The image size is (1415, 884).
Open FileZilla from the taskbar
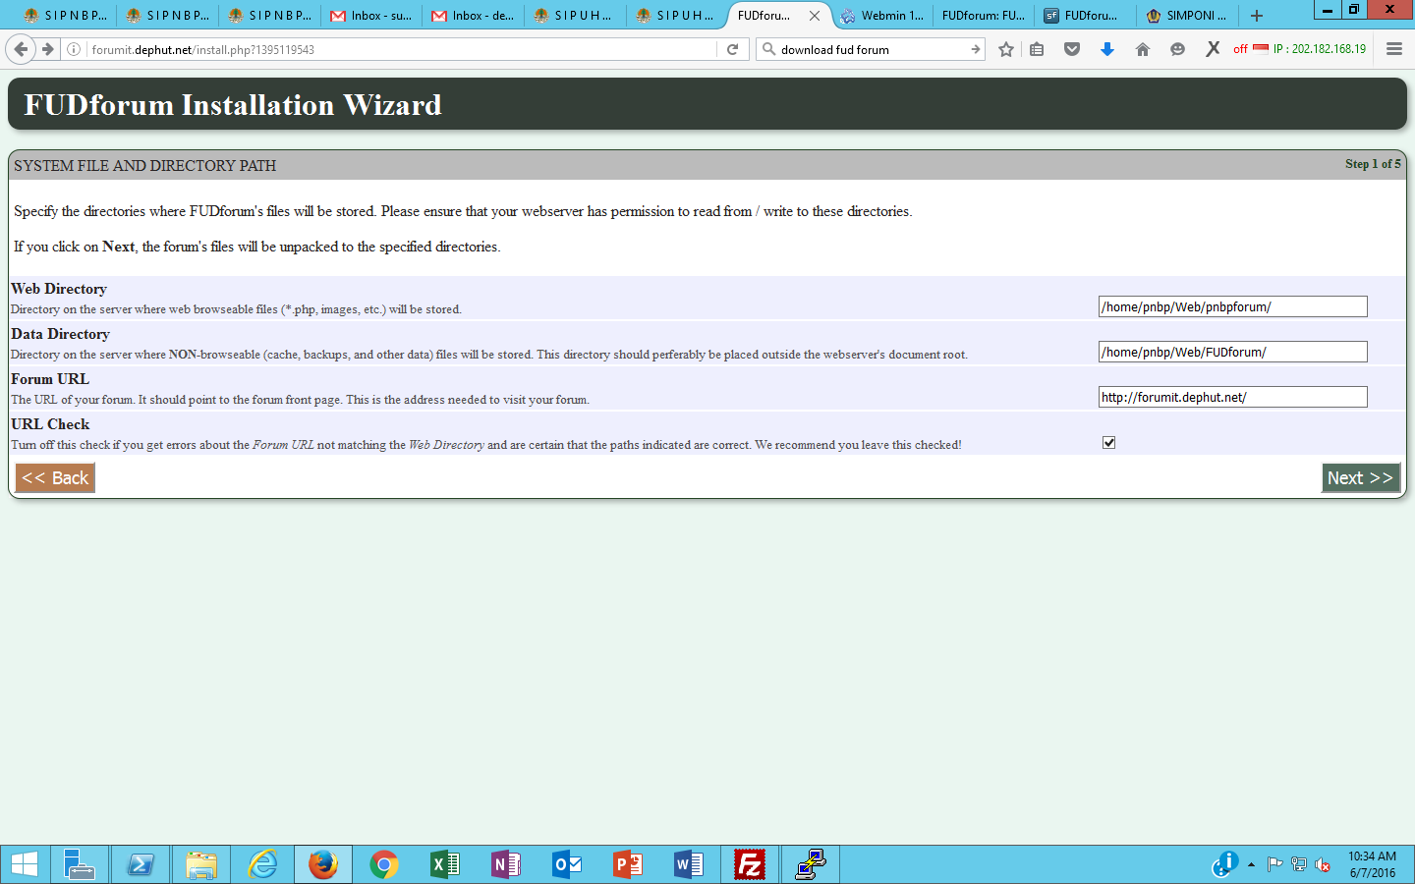(x=750, y=864)
